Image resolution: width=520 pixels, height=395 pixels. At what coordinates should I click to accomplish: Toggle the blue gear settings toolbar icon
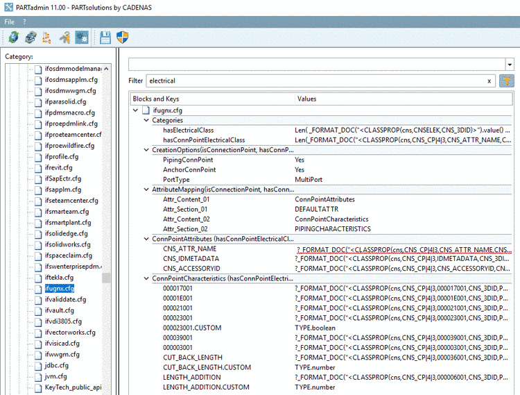(x=81, y=37)
